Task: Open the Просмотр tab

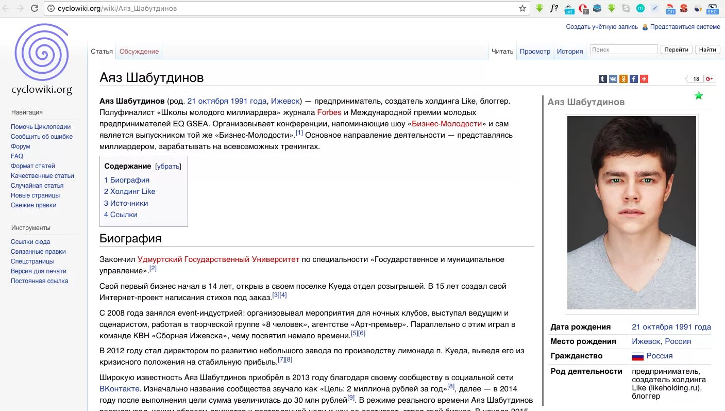Action: pyautogui.click(x=535, y=52)
